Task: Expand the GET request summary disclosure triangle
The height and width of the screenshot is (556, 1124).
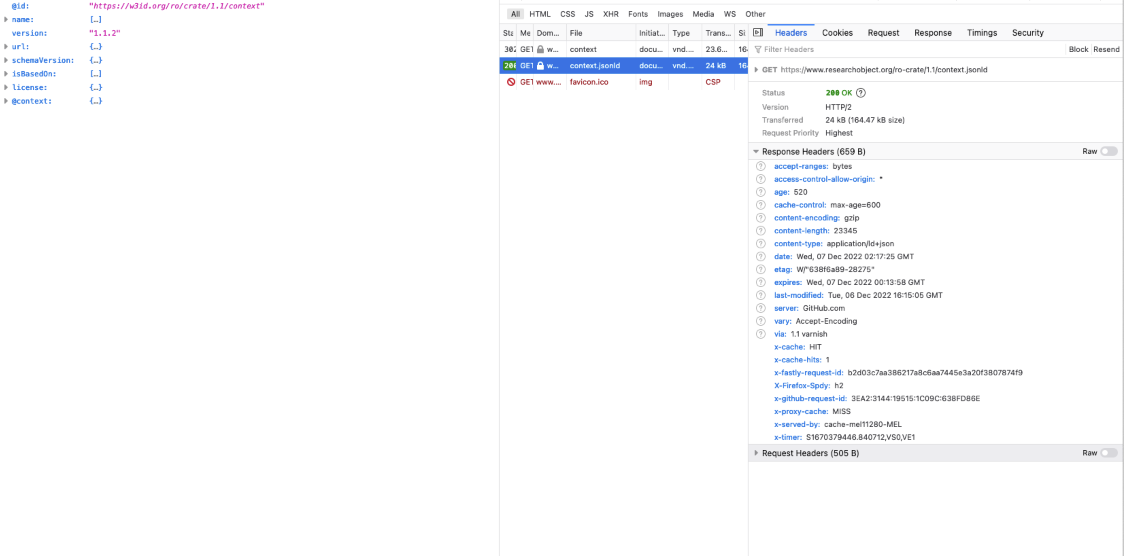Action: [756, 69]
